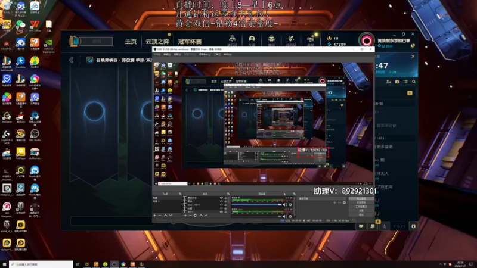The height and width of the screenshot is (268, 477).
Task: Add a new OBS source with plus
Action: point(185,216)
